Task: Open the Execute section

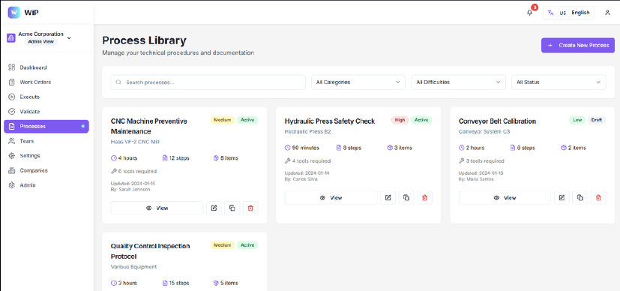Action: [46, 97]
